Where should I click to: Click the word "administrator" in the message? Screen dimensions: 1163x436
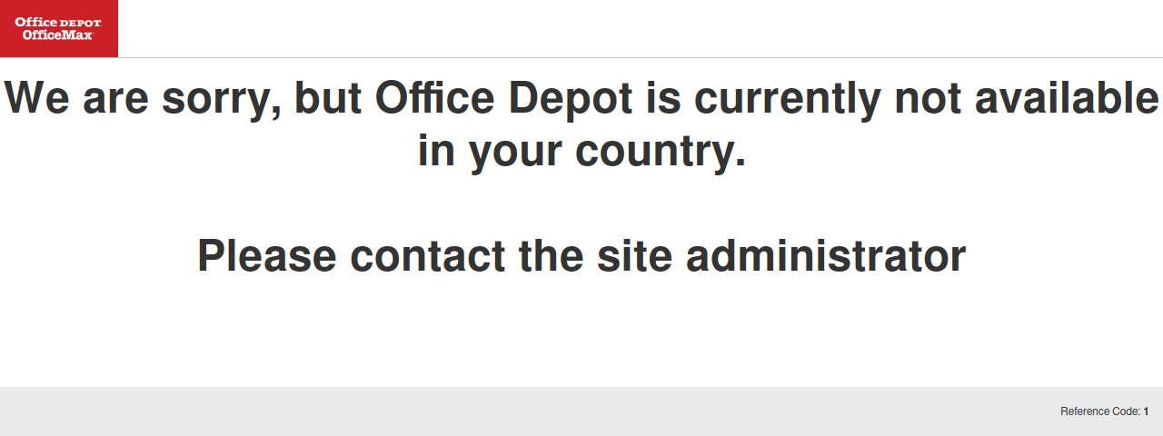[826, 256]
